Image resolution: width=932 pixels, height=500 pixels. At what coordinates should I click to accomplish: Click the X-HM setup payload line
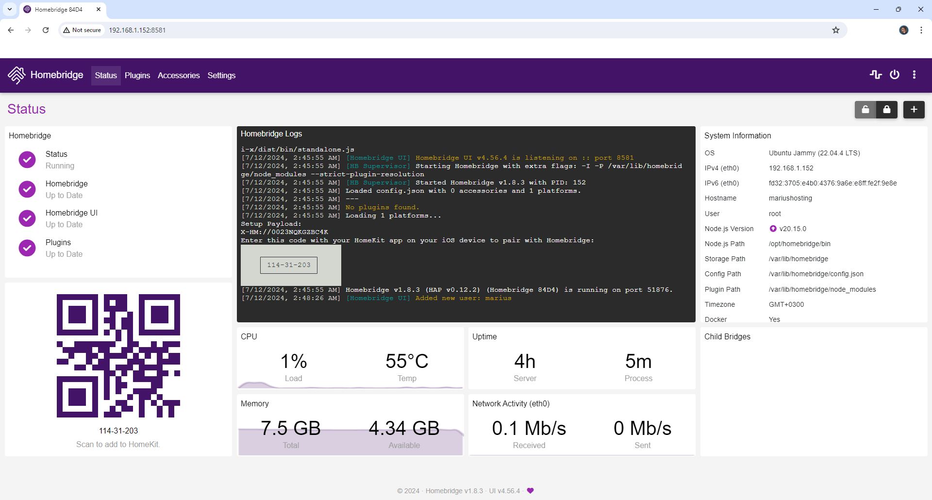tap(284, 232)
